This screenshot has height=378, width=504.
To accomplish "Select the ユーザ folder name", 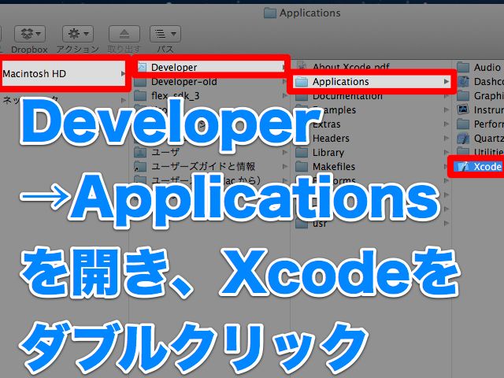I will [x=165, y=152].
